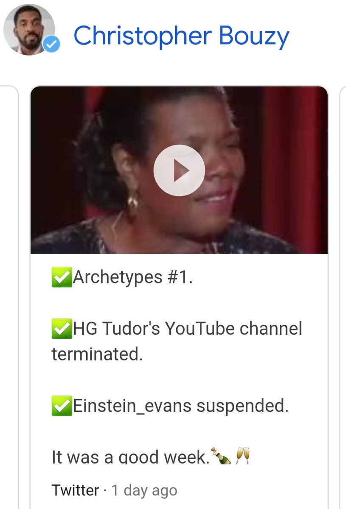Open the partially visible next card on right

[x=343, y=297]
